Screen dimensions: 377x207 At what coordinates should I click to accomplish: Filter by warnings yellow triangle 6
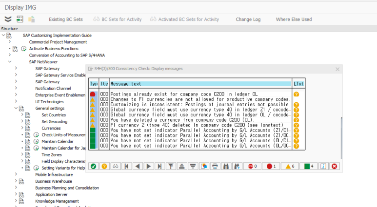point(290,166)
